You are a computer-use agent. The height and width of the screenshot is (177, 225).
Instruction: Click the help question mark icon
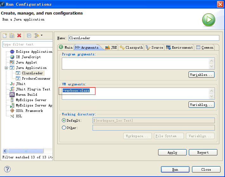(7, 169)
